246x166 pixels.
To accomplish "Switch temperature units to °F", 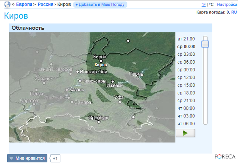I will [x=204, y=5].
